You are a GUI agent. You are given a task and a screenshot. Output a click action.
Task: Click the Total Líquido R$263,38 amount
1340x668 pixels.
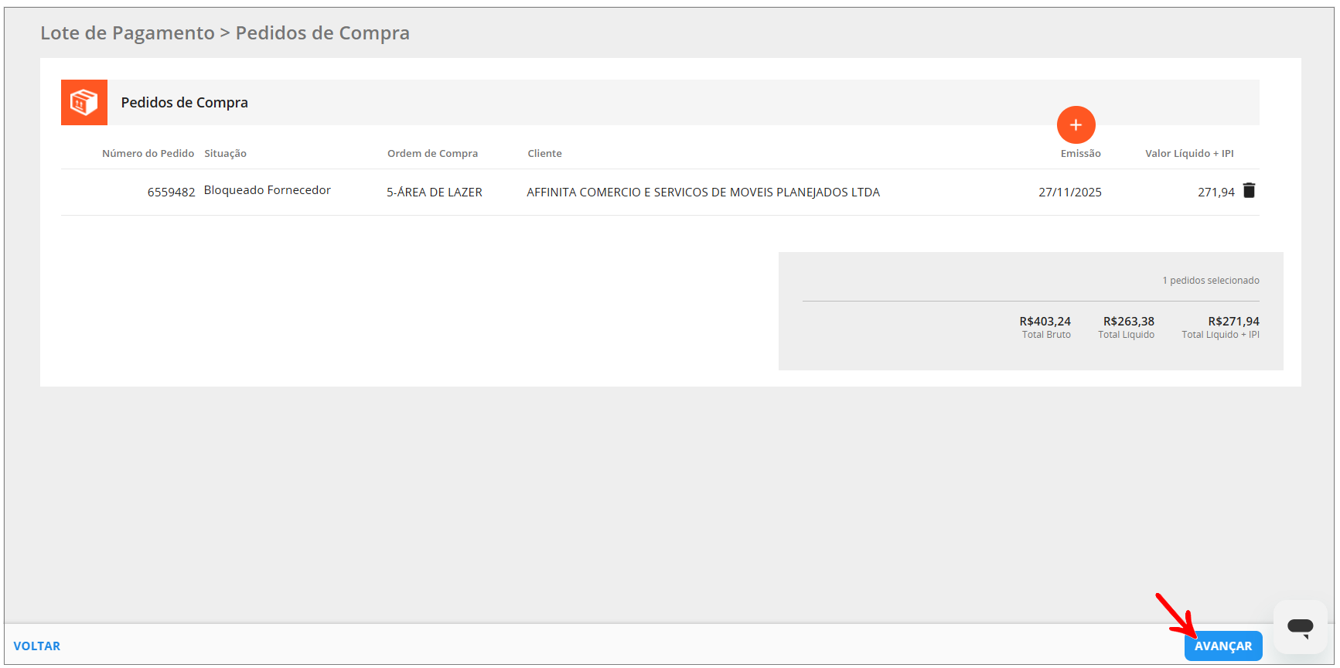click(1129, 322)
